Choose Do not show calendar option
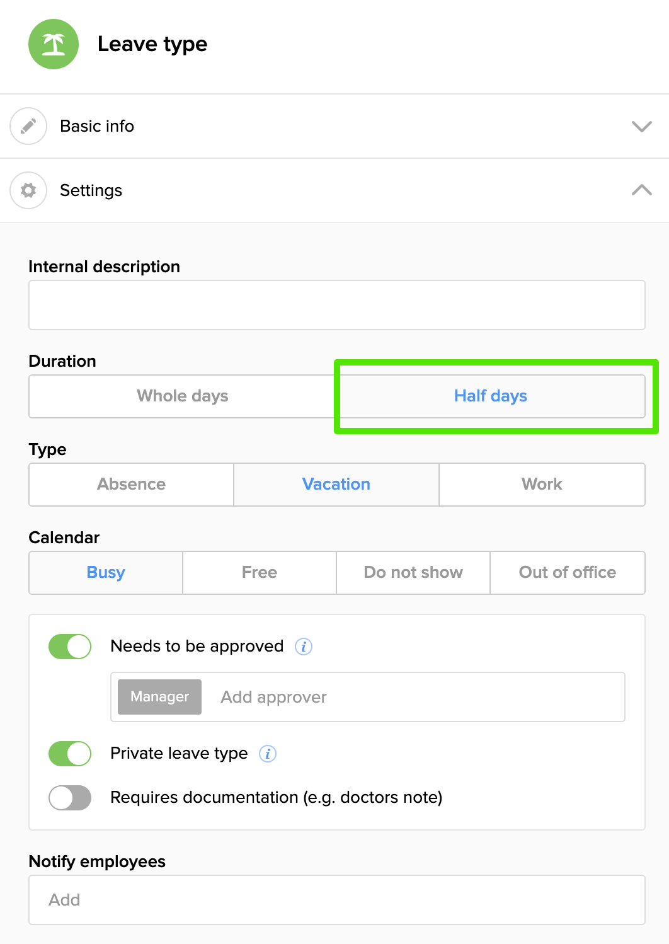 [413, 573]
